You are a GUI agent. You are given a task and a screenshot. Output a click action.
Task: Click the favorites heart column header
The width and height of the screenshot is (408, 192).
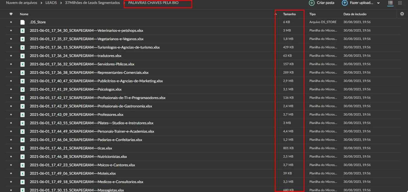[11, 14]
